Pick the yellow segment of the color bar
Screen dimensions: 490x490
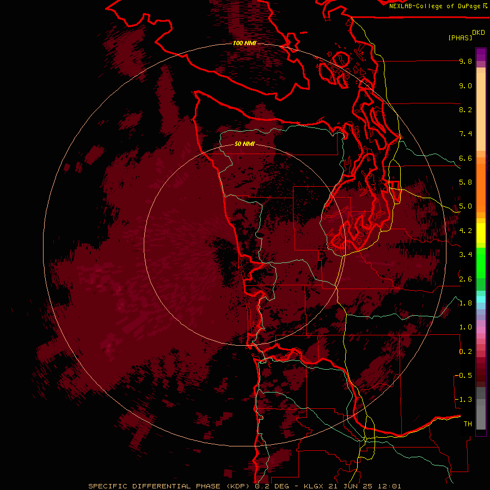(x=481, y=233)
